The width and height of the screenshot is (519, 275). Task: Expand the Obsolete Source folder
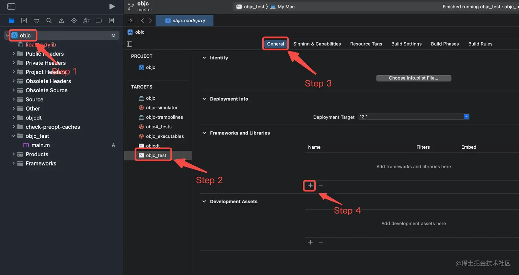coord(13,90)
